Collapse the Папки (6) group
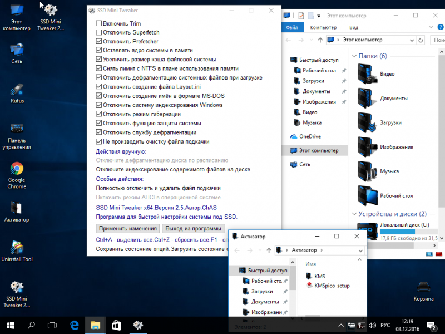 [354, 56]
